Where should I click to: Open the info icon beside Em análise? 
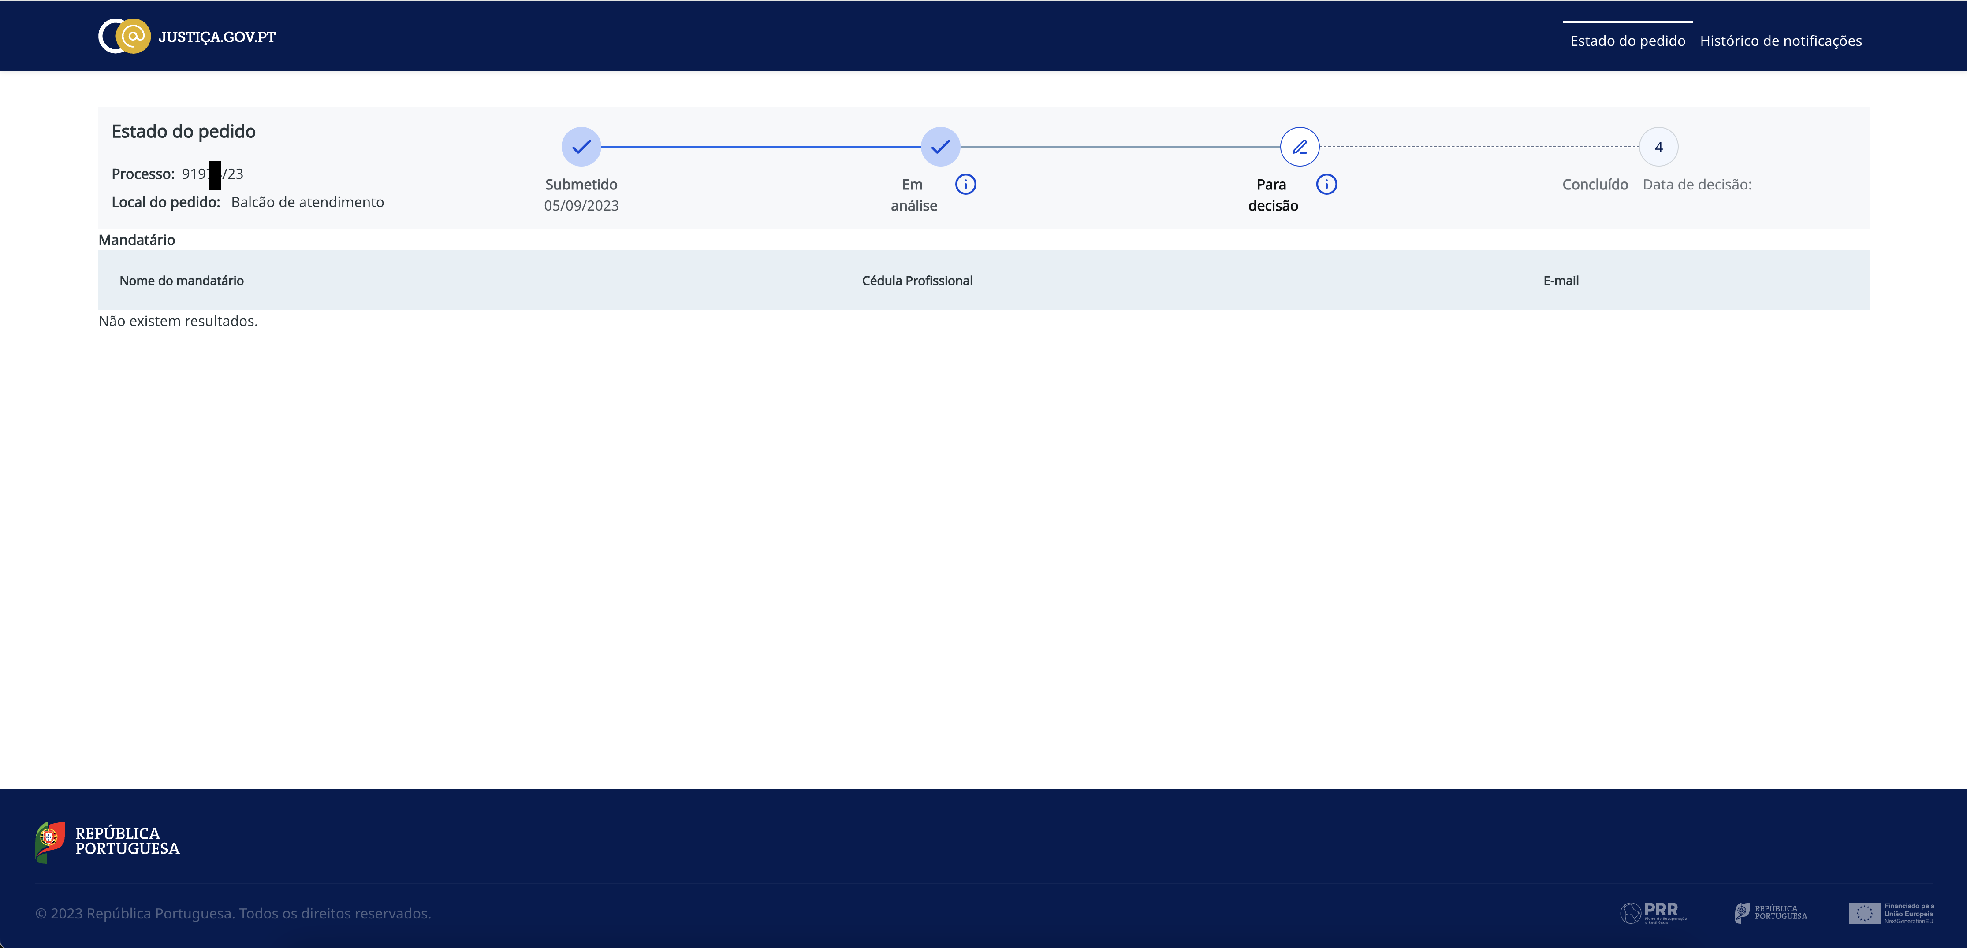(x=966, y=184)
